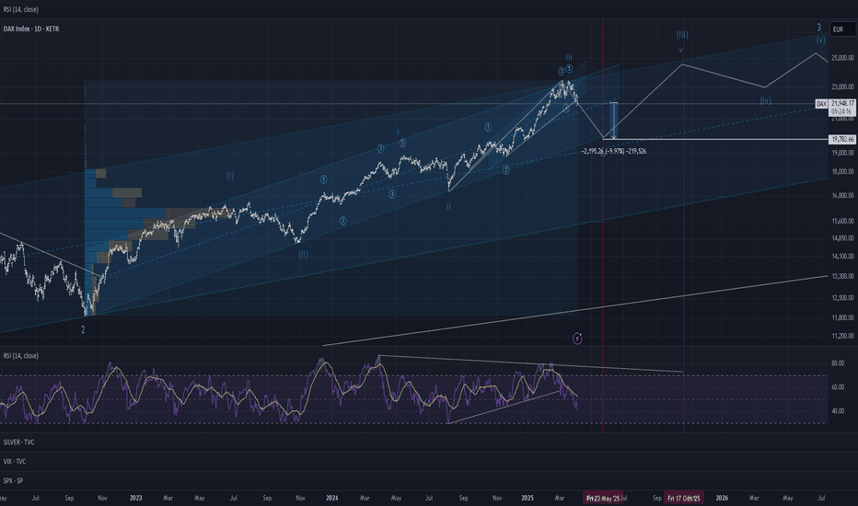
Task: Select the -2,195.26 (-9.97%) measurement label
Action: (614, 151)
